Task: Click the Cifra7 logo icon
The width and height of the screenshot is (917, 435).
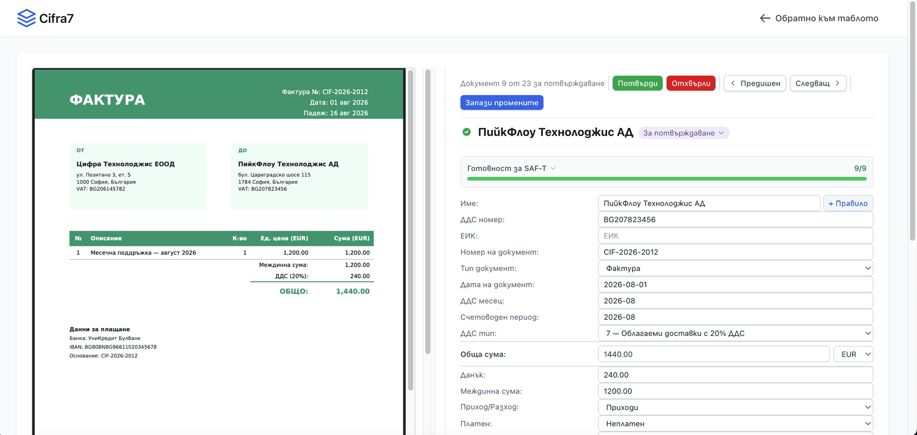Action: [26, 18]
